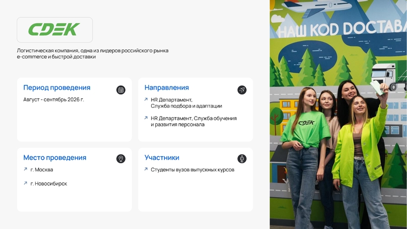Viewport: 407px width, 229px height.
Task: Click the CDEK logo on green t-shirt
Action: (306, 123)
